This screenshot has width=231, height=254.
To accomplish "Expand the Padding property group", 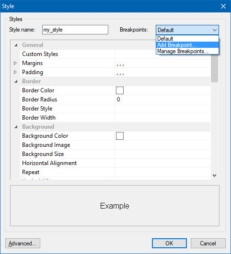I will (x=15, y=72).
